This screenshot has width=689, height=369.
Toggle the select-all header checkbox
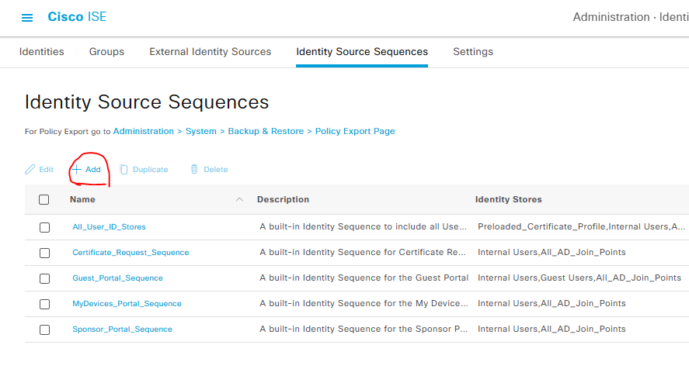(44, 200)
